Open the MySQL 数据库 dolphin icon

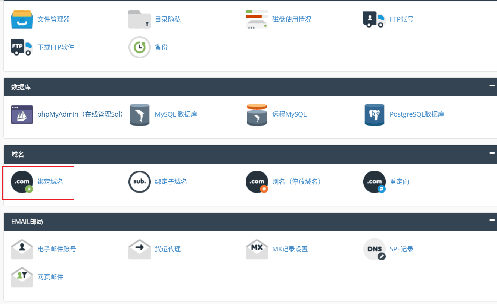coord(140,114)
